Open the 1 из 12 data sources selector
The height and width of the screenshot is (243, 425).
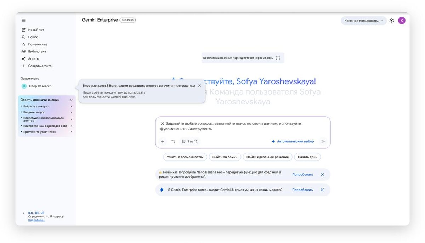click(x=189, y=141)
